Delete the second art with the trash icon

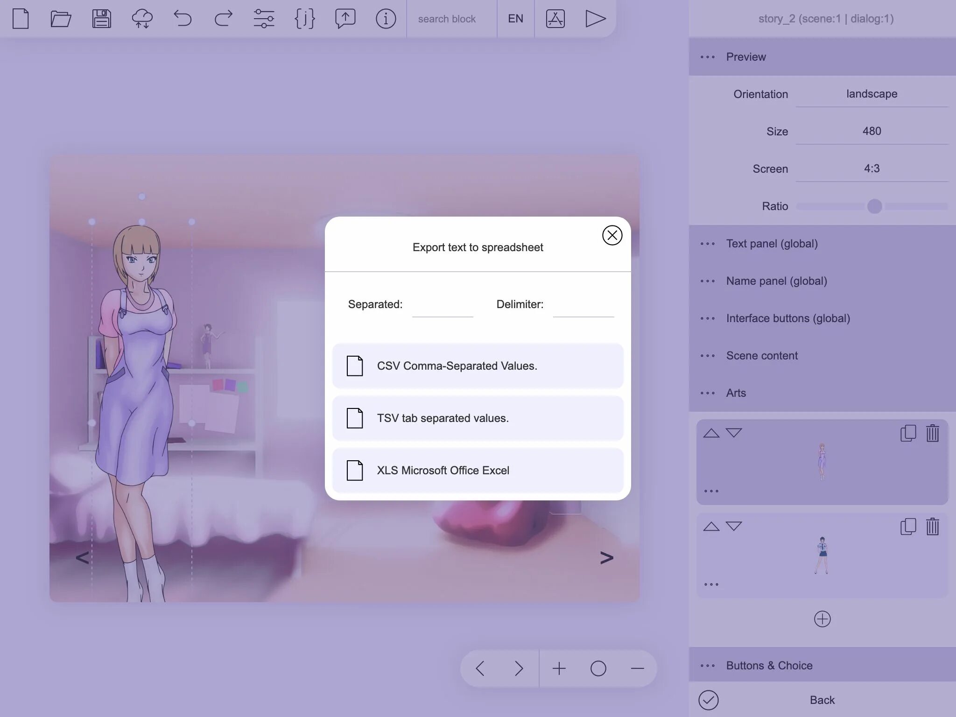click(x=932, y=527)
